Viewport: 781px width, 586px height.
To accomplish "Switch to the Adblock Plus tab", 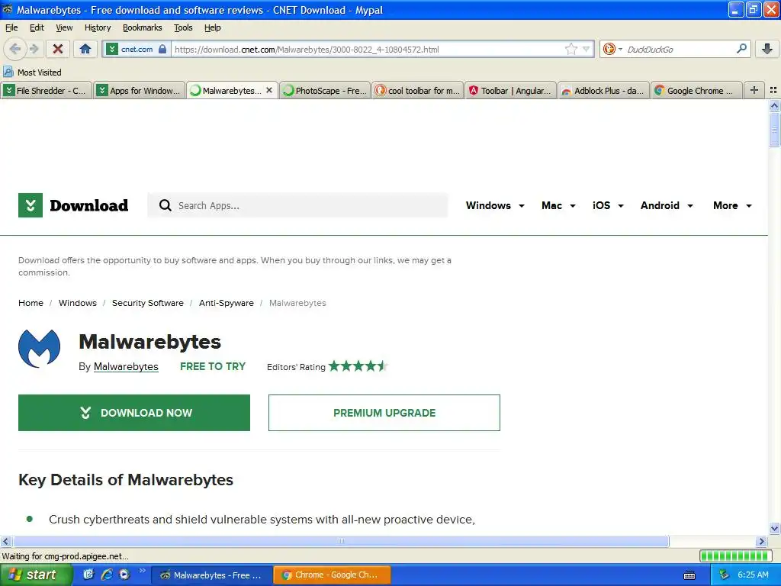I will tap(604, 90).
